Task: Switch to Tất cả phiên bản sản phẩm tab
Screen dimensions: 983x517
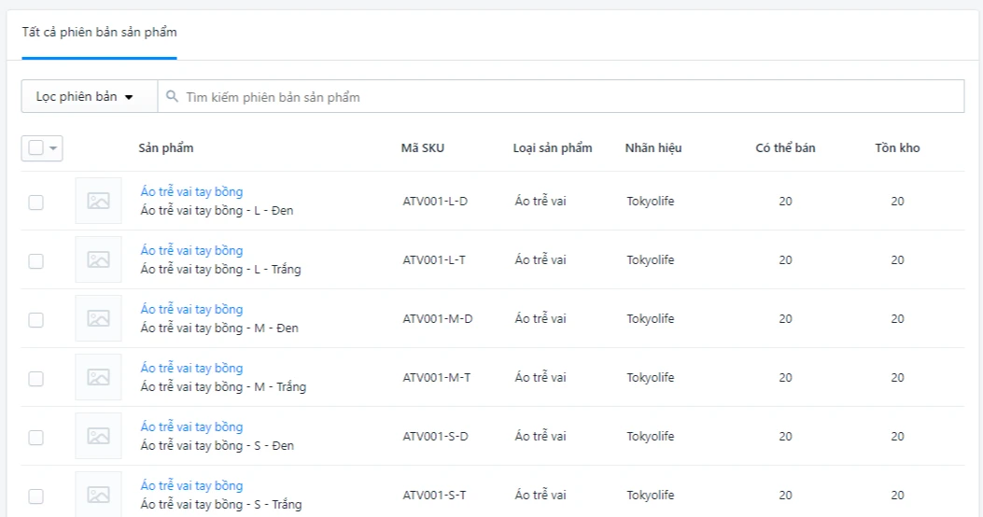Action: click(x=99, y=33)
